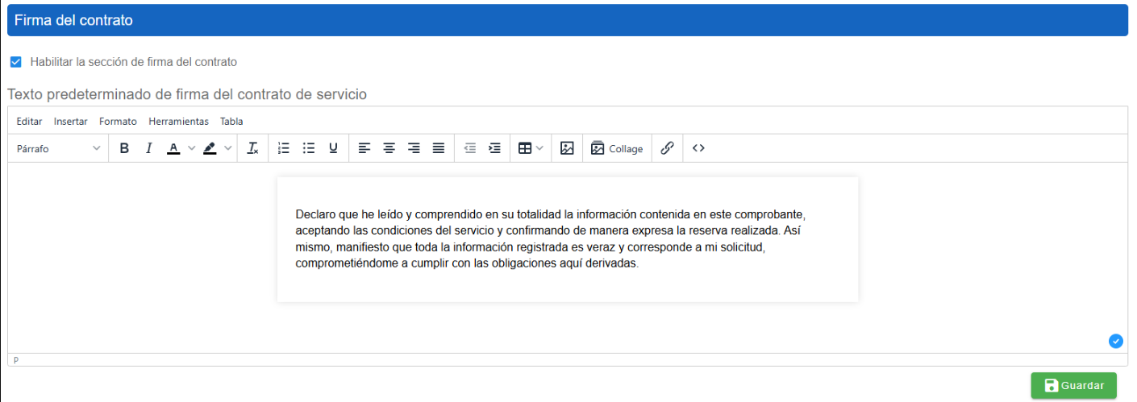Apply the highlight background color
The width and height of the screenshot is (1137, 402).
click(210, 148)
